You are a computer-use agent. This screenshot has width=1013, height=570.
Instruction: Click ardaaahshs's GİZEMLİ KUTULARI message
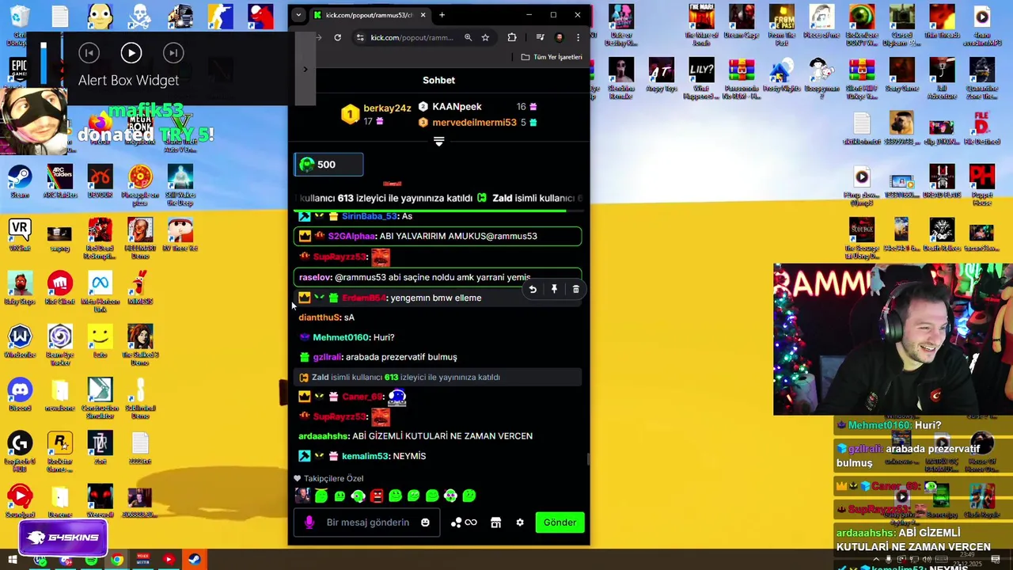pos(442,436)
